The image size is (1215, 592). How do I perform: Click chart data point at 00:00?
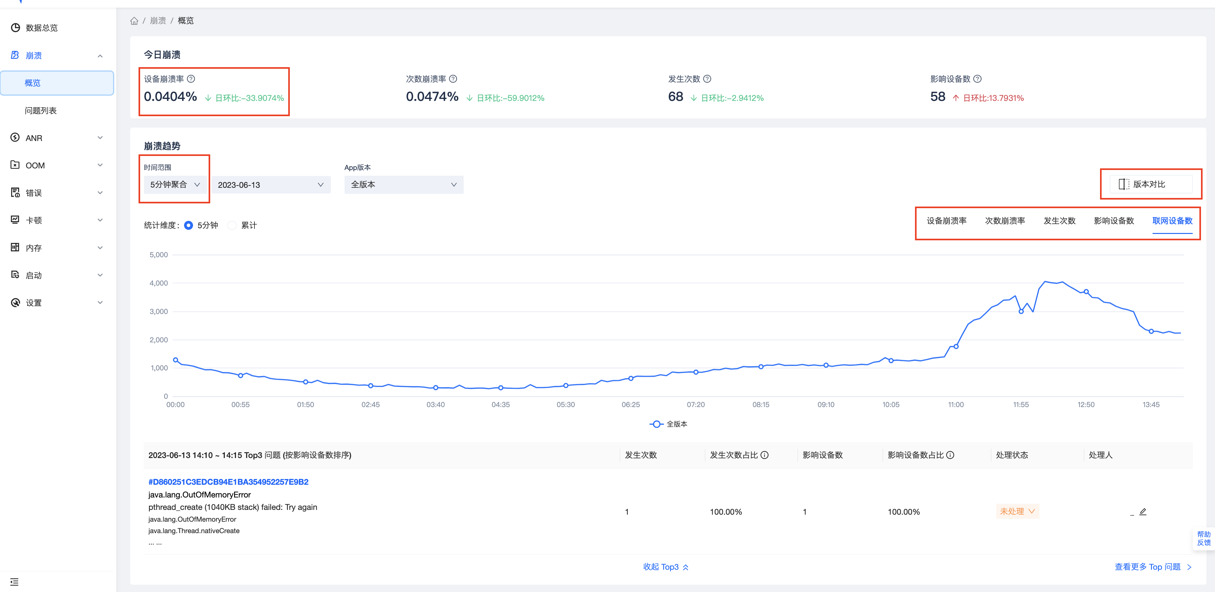click(175, 360)
